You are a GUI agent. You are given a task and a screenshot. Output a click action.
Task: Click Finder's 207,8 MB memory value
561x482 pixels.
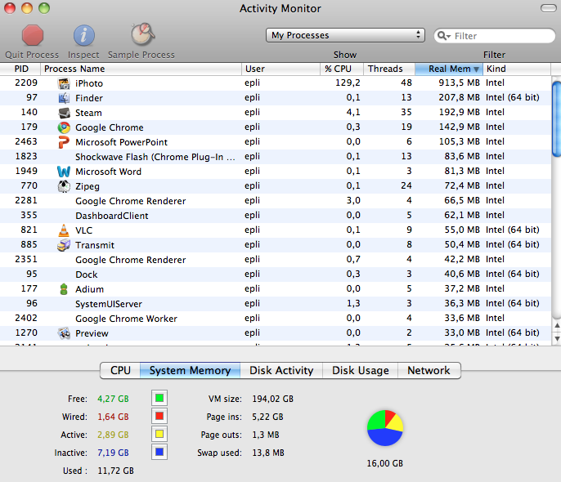(x=459, y=97)
